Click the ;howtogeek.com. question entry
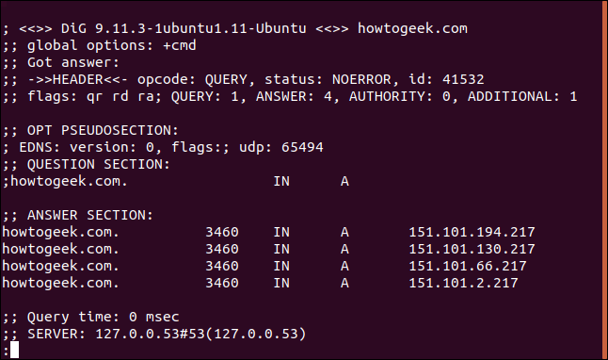The height and width of the screenshot is (360, 608). pos(65,181)
